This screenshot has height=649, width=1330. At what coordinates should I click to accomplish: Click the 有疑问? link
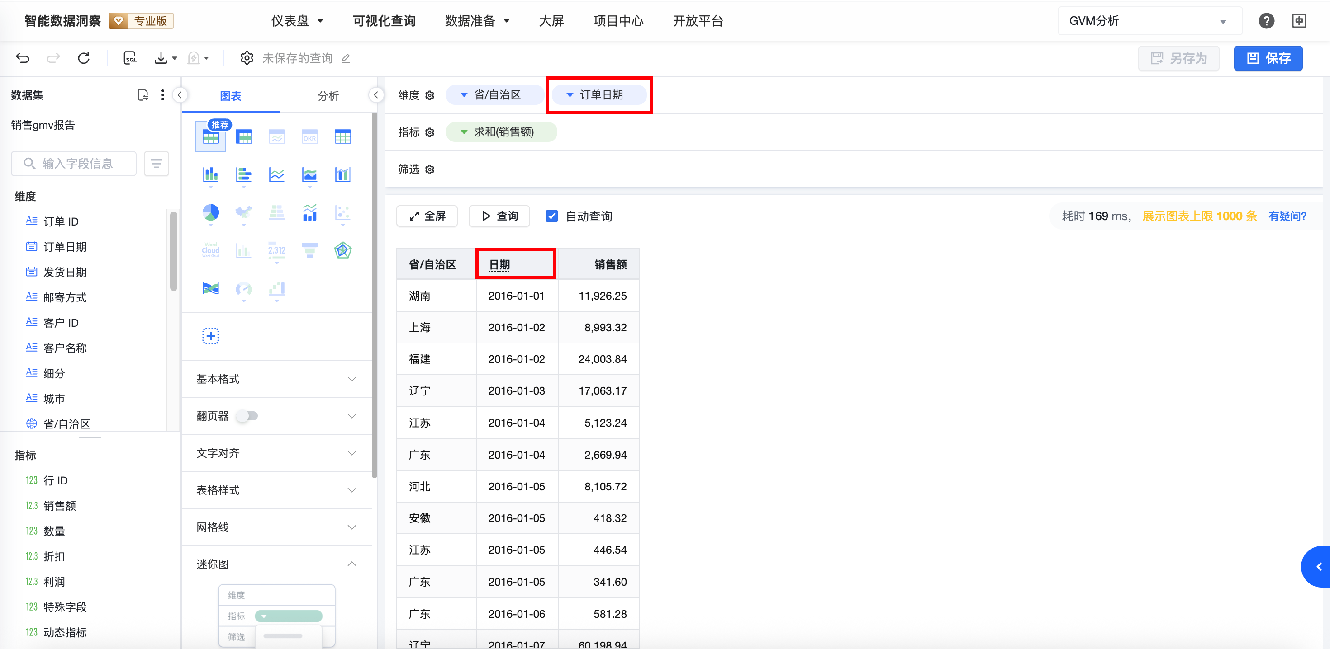click(x=1287, y=216)
